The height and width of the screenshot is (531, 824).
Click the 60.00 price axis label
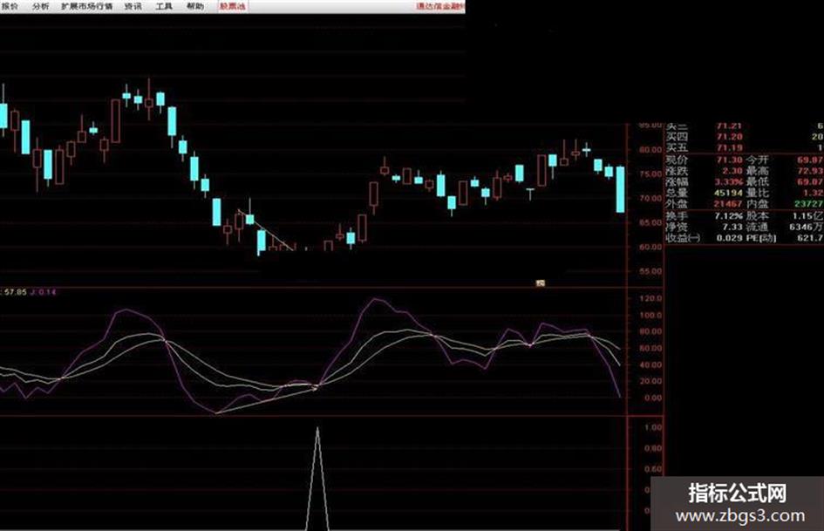click(x=650, y=247)
